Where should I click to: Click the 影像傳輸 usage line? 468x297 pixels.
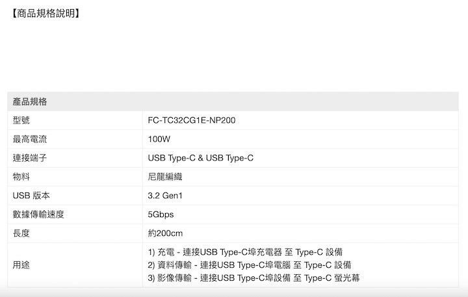[x=253, y=278]
